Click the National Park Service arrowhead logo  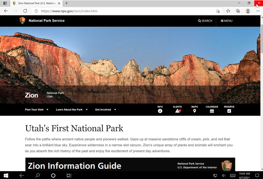[x=23, y=21]
